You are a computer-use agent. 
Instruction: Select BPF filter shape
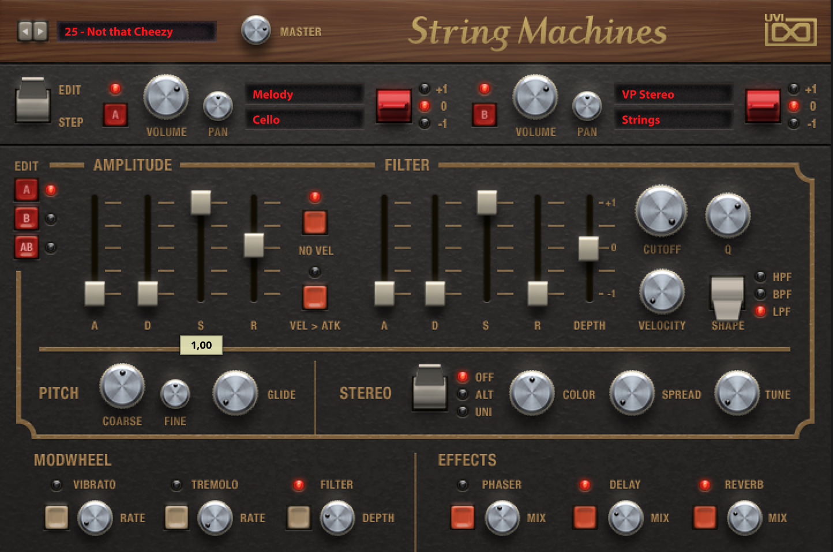pyautogui.click(x=761, y=294)
